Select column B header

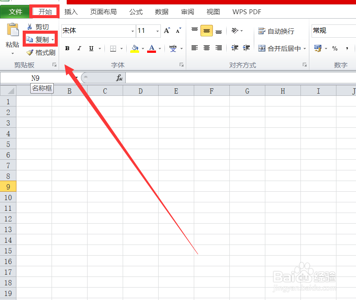click(x=69, y=91)
